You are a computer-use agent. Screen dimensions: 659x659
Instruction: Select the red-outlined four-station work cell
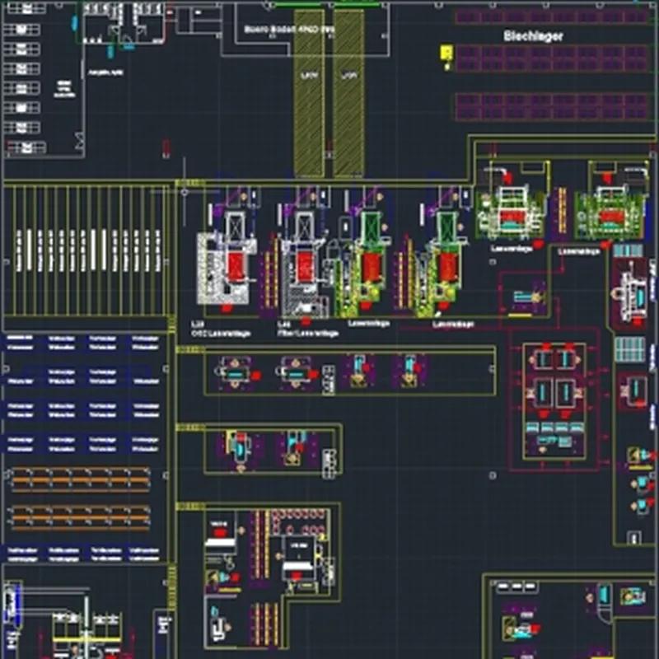tap(554, 400)
